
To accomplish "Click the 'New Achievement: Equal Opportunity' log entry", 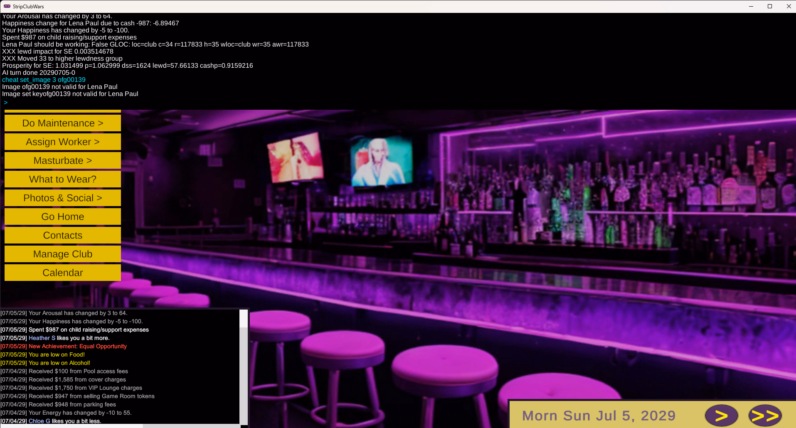I will pos(64,346).
